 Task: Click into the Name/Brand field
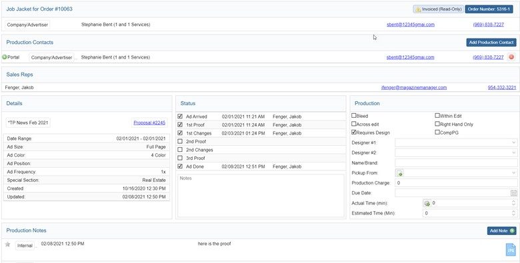tap(456, 163)
